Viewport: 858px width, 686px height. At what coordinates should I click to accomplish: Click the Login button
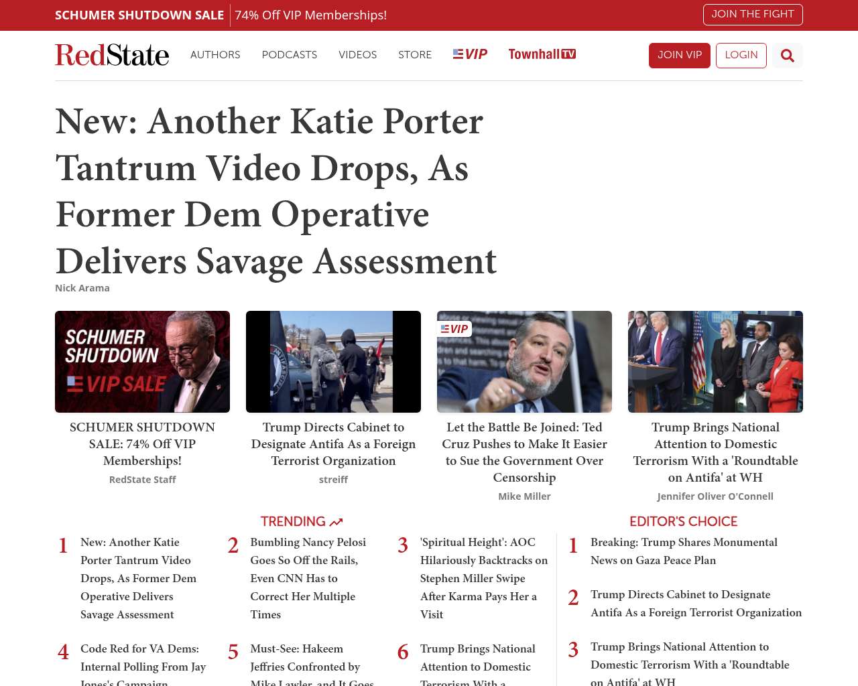coord(741,56)
